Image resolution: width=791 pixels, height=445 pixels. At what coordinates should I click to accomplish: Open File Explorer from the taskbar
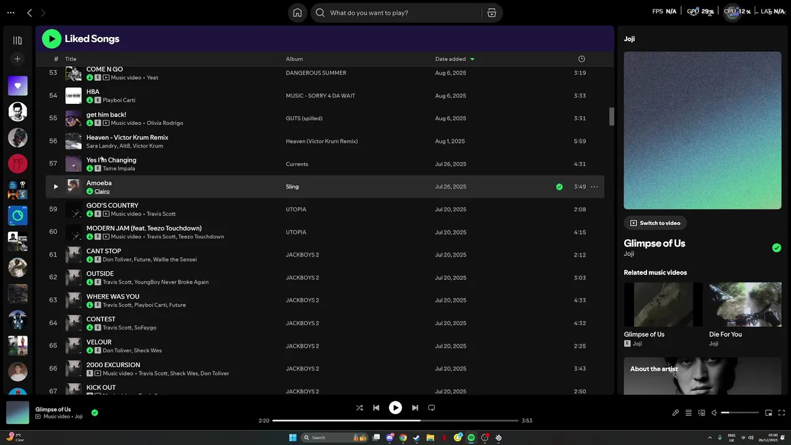point(430,438)
